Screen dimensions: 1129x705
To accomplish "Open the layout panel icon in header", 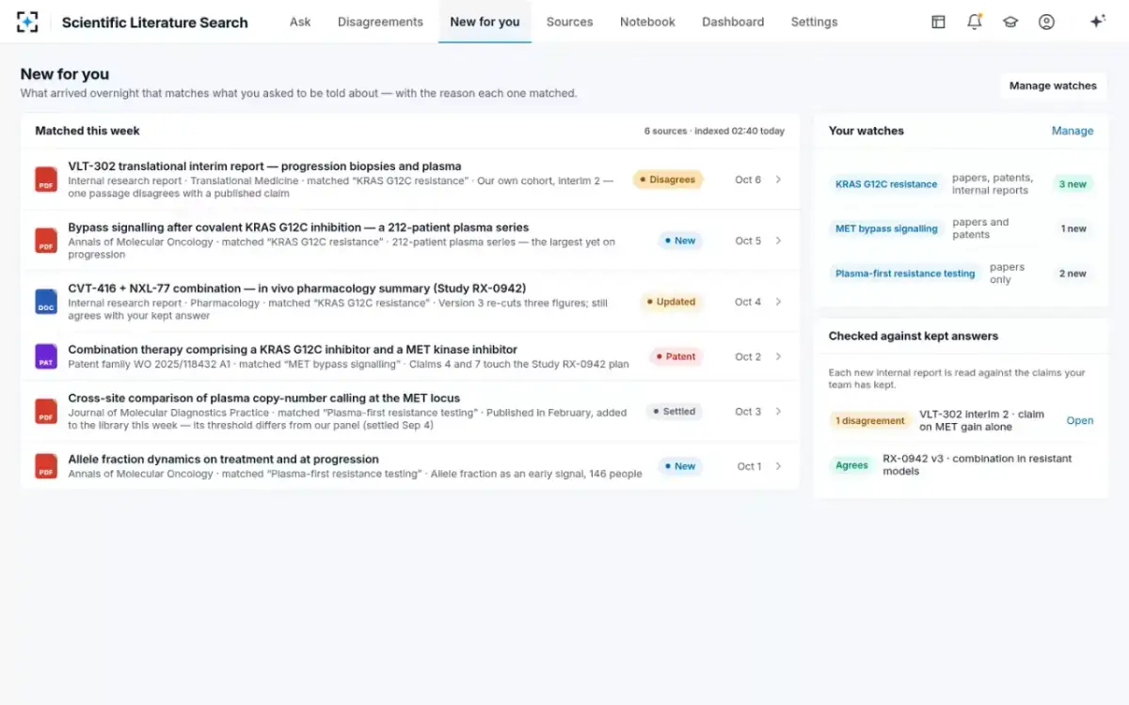I will (x=938, y=22).
